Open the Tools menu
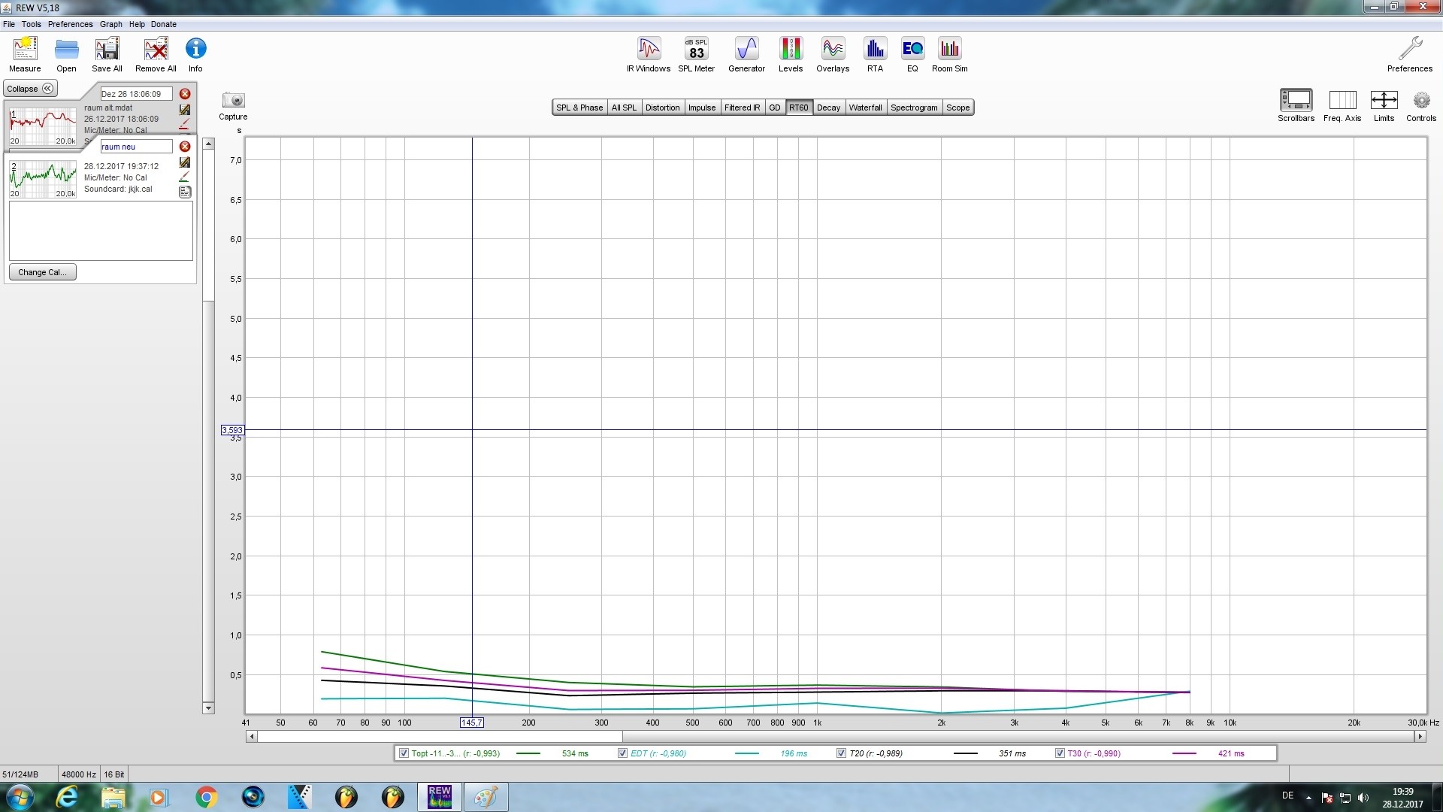This screenshot has height=812, width=1443. tap(32, 24)
